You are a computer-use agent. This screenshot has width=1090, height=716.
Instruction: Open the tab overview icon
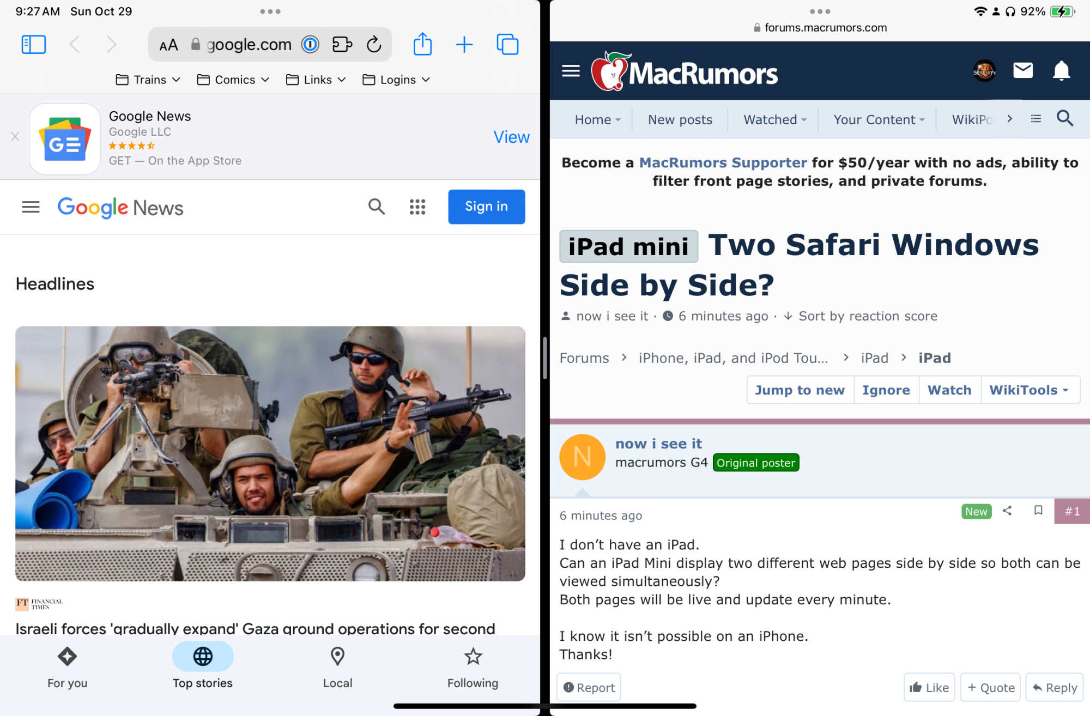tap(507, 44)
